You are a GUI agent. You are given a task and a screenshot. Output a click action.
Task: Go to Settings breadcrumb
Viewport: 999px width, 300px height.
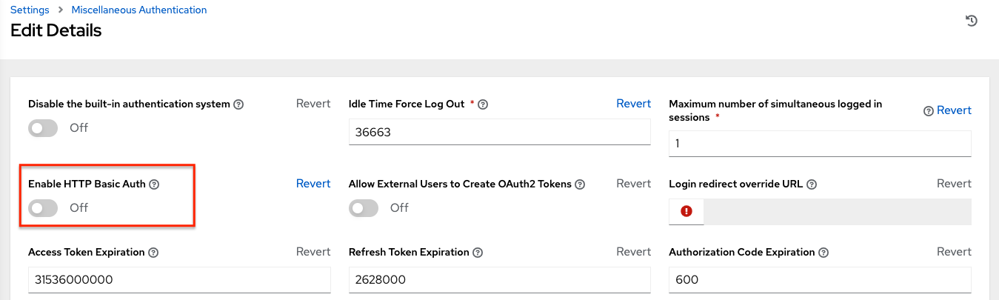pyautogui.click(x=30, y=10)
